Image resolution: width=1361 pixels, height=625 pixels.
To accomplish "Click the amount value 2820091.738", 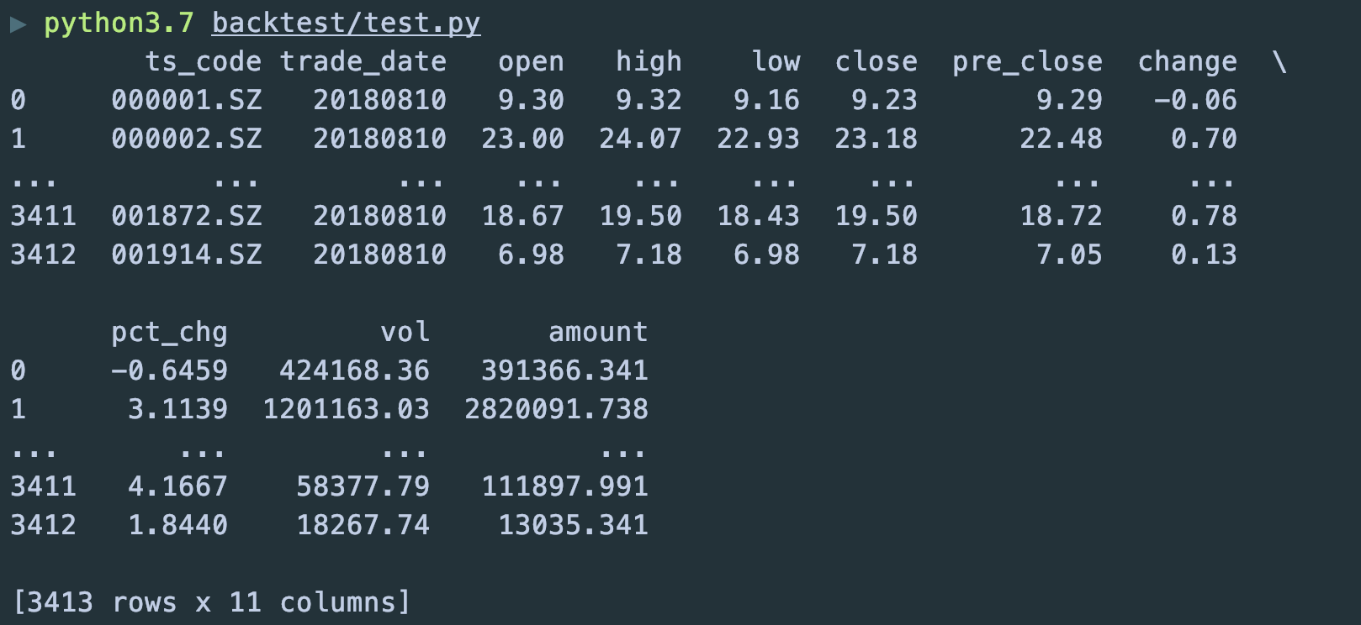I will [x=556, y=409].
